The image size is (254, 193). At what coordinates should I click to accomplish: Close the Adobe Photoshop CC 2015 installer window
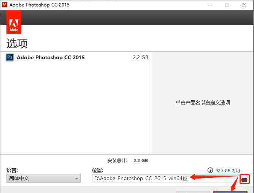(244, 5)
